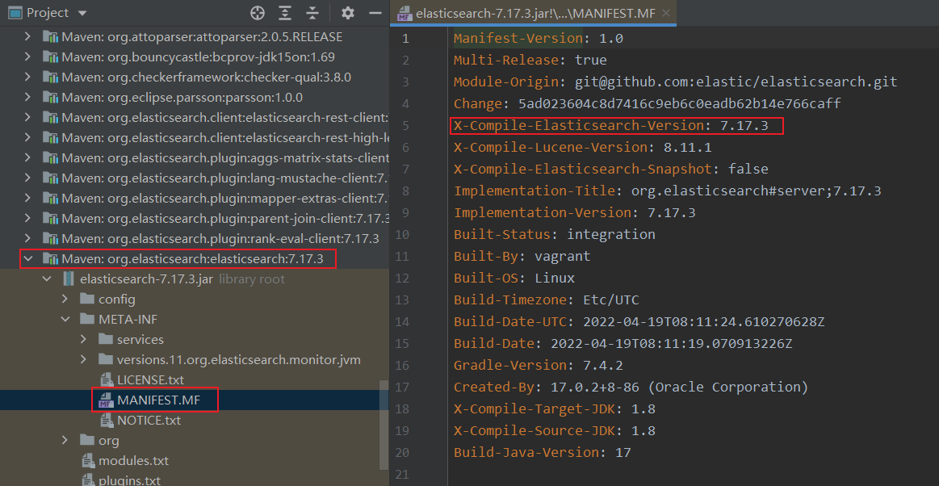Select Maven bcprov-jdk15on:1.69 row
Image resolution: width=939 pixels, height=486 pixels.
click(195, 57)
